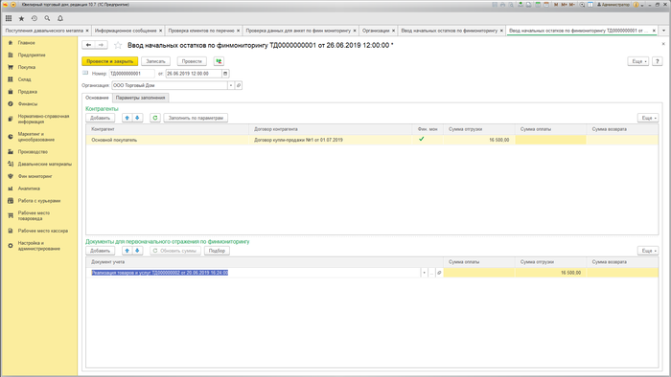671x377 pixels.
Task: Click the M+ memory button in title bar
Action: coord(564,5)
